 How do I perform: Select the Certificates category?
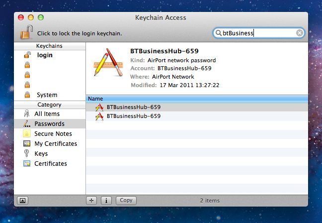pyautogui.click(x=50, y=164)
